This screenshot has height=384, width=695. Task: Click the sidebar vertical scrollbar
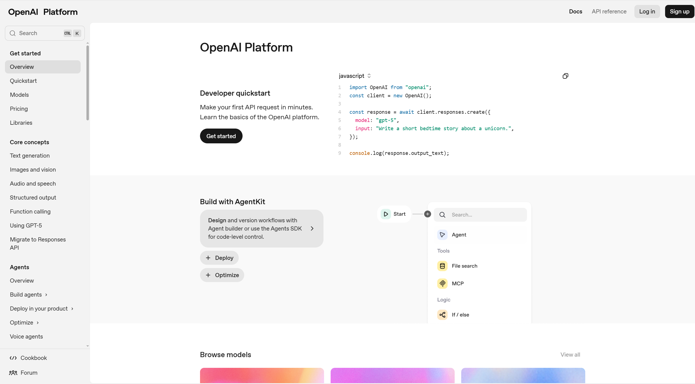88,82
